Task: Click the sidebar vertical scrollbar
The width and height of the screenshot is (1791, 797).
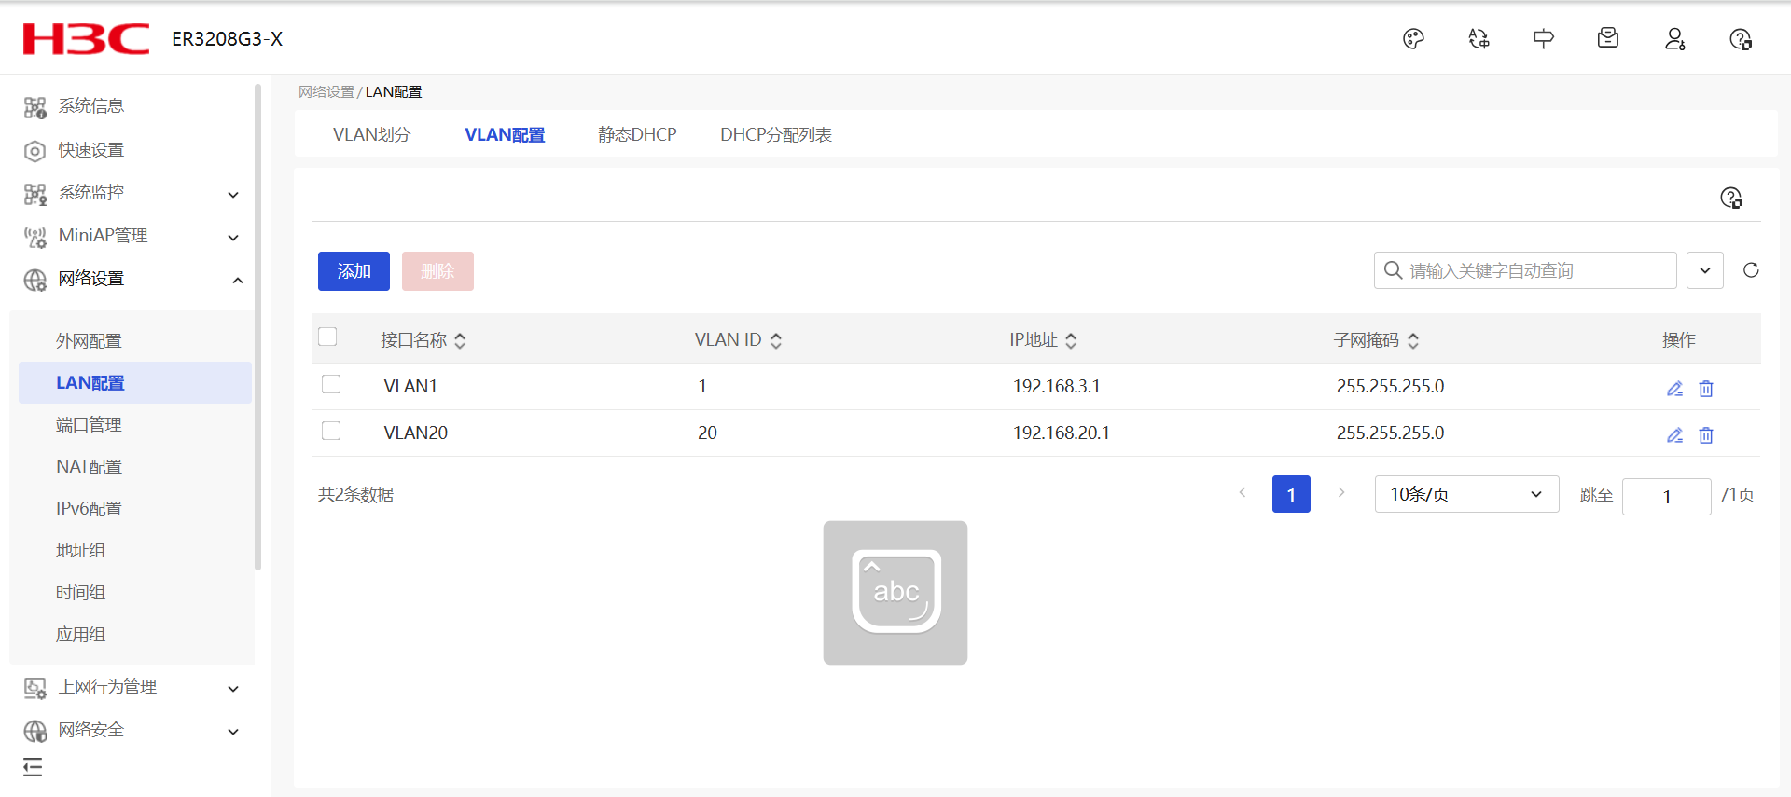Action: (x=257, y=326)
